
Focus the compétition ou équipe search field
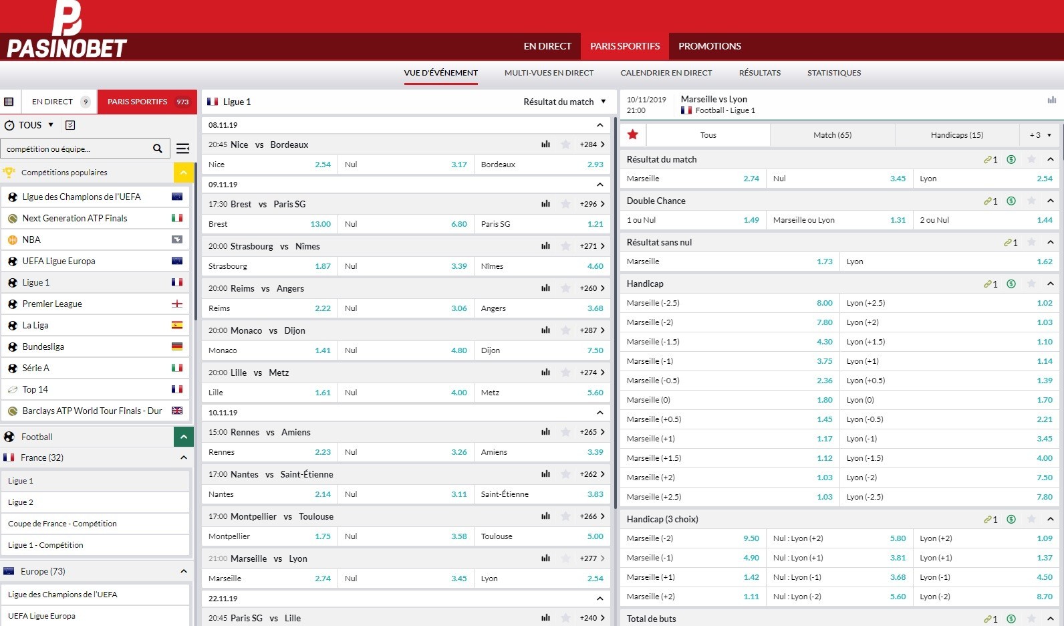[77, 148]
